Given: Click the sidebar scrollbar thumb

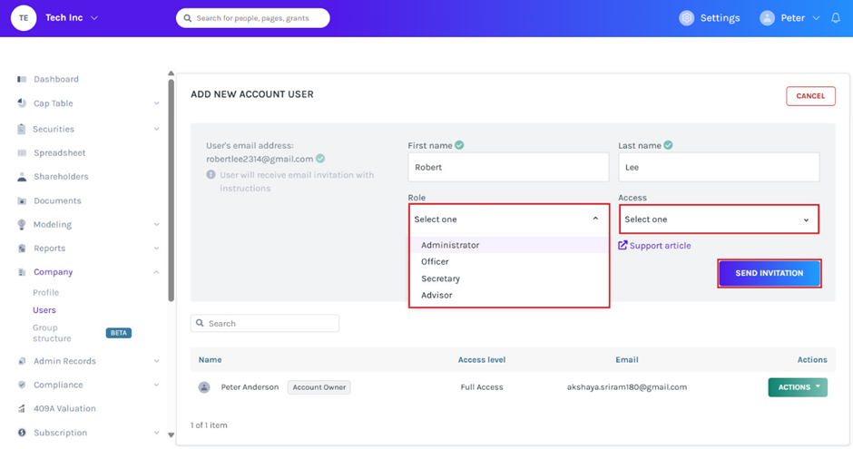Looking at the screenshot, I should pyautogui.click(x=171, y=190).
